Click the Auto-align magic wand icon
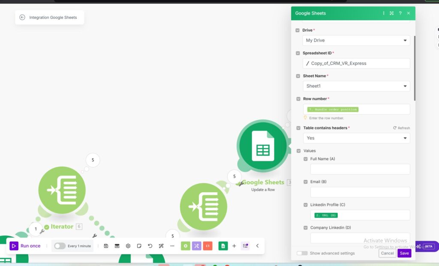 point(161,246)
